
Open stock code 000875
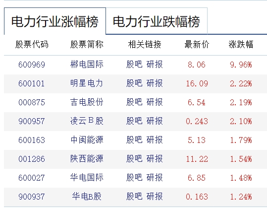32,102
